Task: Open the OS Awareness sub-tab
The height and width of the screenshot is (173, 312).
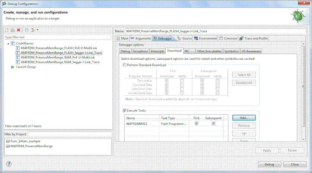Action: pos(251,51)
